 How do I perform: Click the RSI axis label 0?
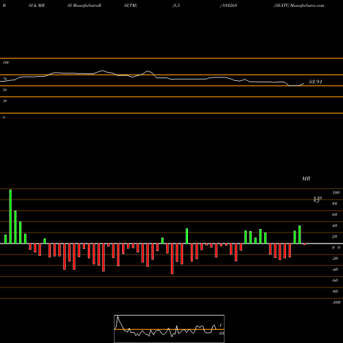click(x=3, y=117)
